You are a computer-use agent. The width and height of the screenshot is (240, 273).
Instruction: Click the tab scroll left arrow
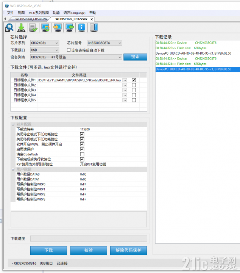tap(5, 19)
